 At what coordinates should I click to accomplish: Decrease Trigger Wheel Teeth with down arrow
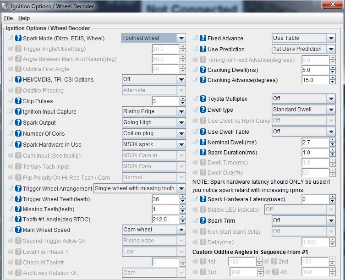pyautogui.click(x=183, y=201)
